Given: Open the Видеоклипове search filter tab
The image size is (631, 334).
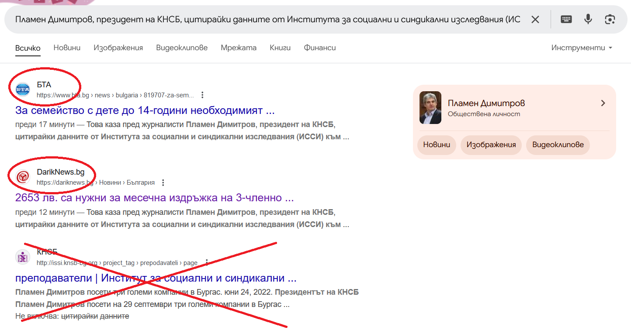Looking at the screenshot, I should pyautogui.click(x=182, y=48).
